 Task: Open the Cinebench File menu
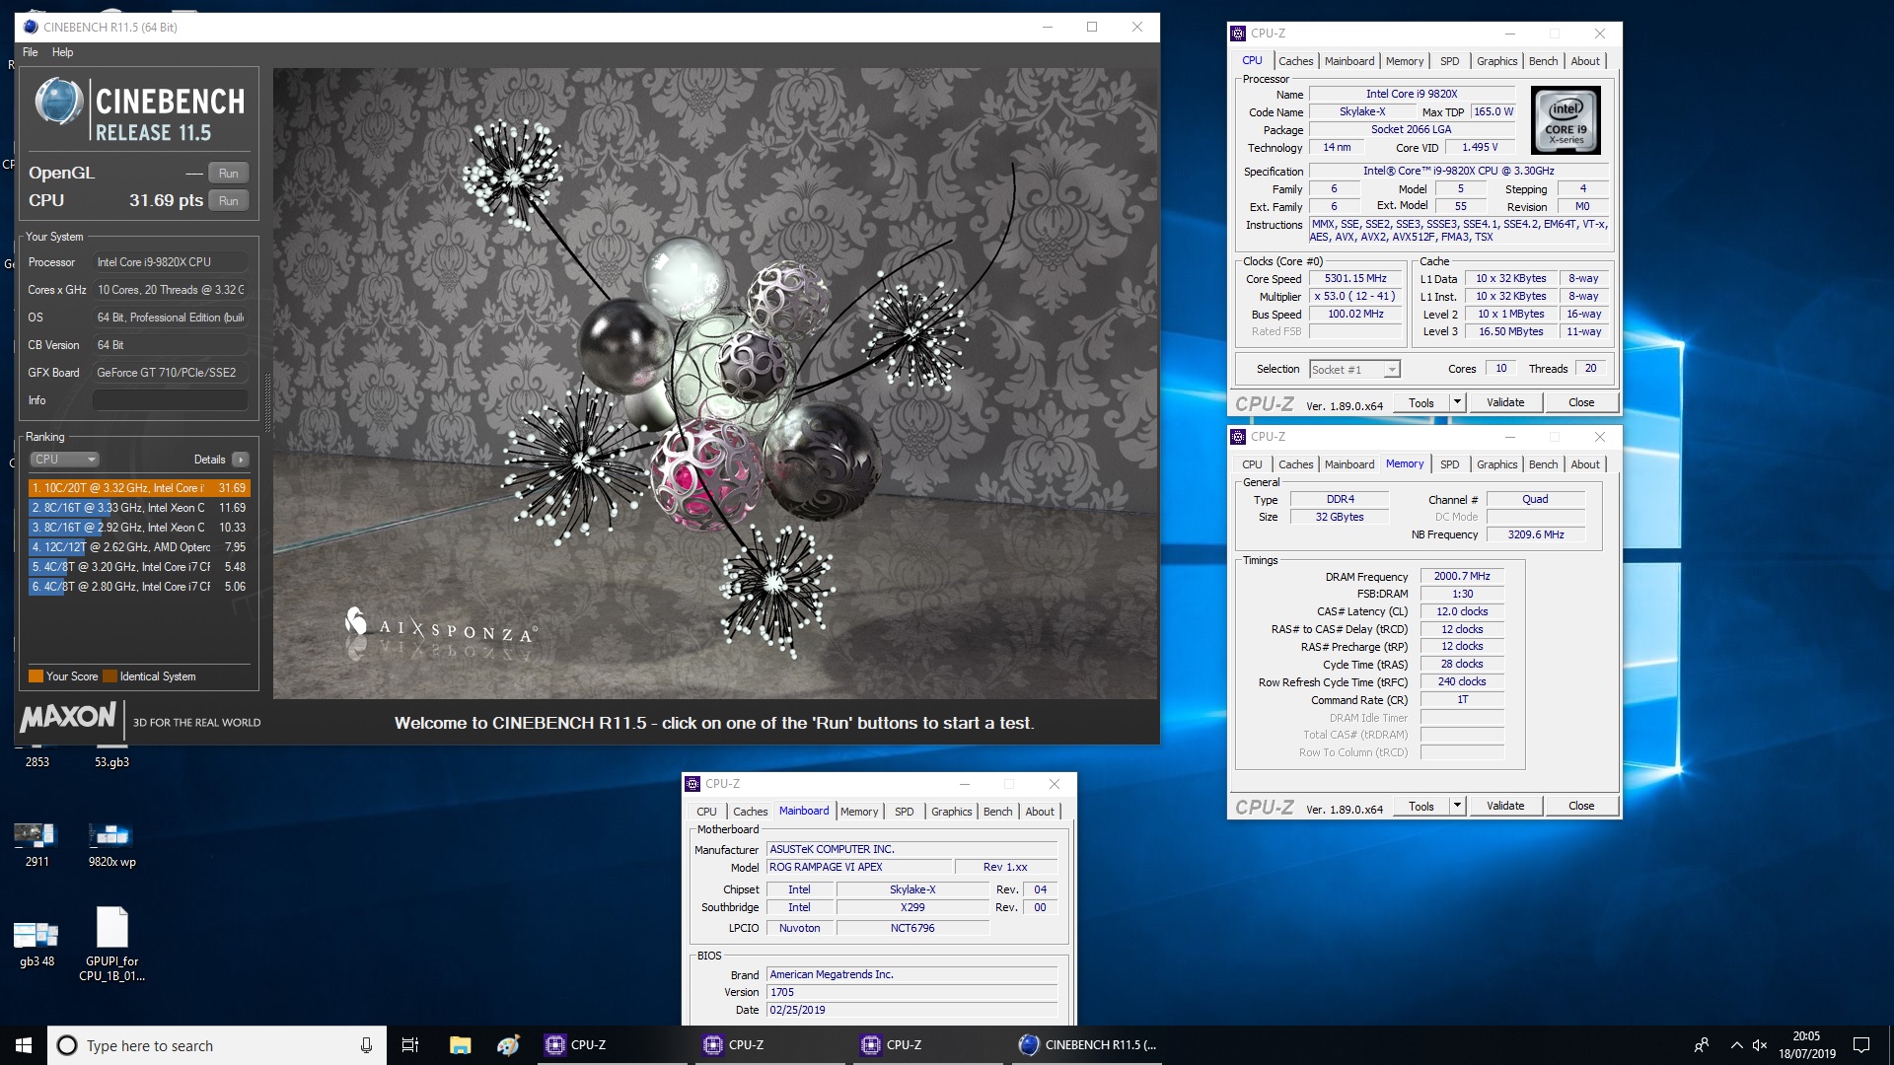pyautogui.click(x=31, y=52)
